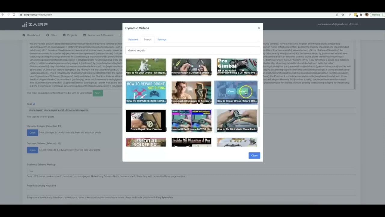Open Dynamic Images with blue Open button
Image resolution: width=385 pixels, height=217 pixels.
point(32,133)
